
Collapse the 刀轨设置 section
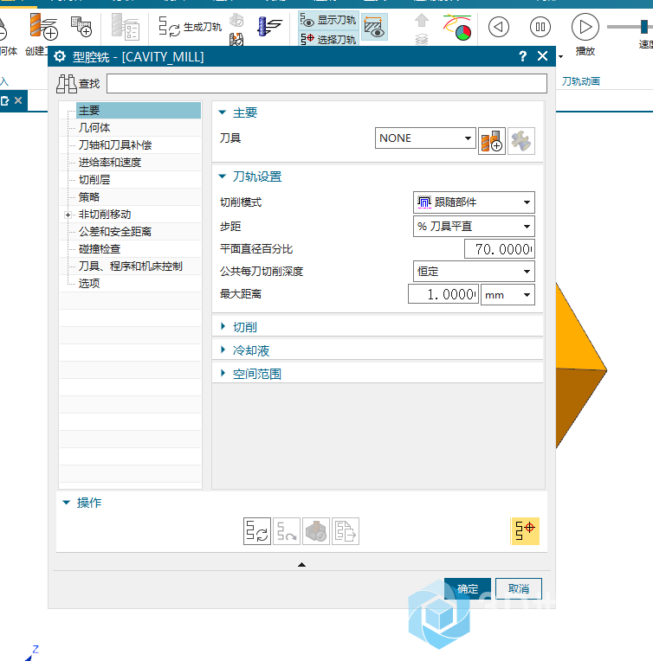(222, 176)
